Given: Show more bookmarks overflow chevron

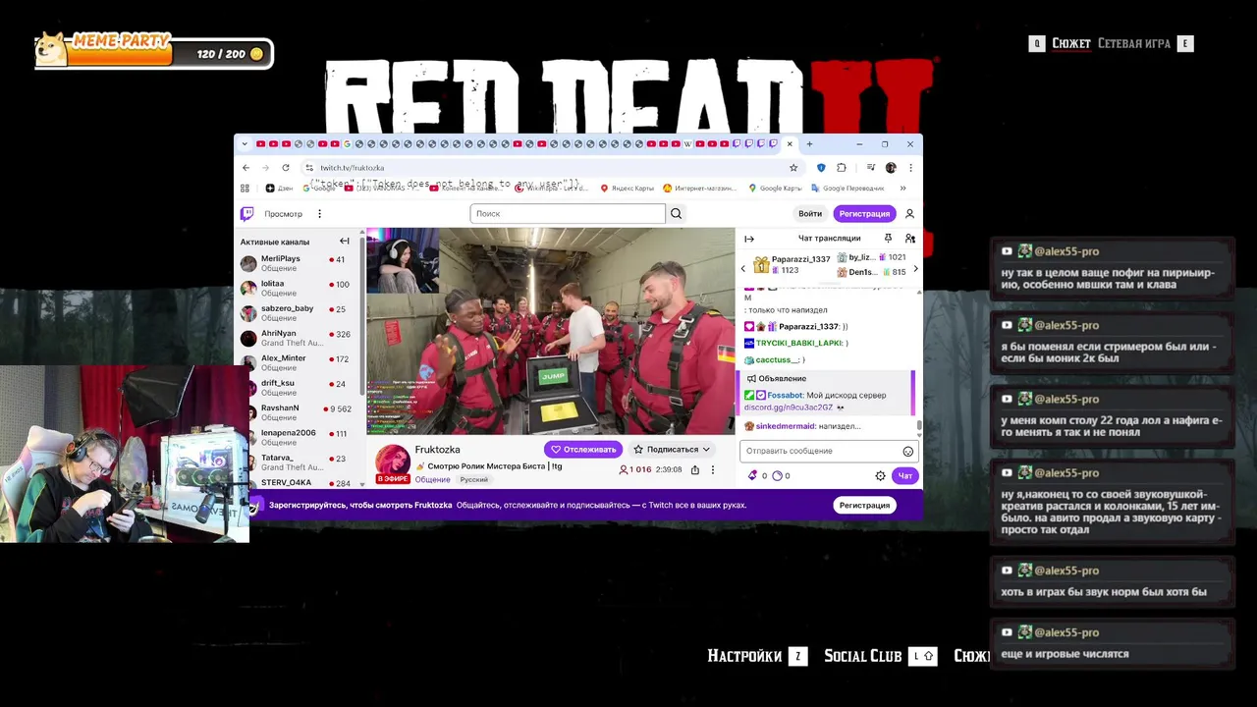Looking at the screenshot, I should 902,189.
